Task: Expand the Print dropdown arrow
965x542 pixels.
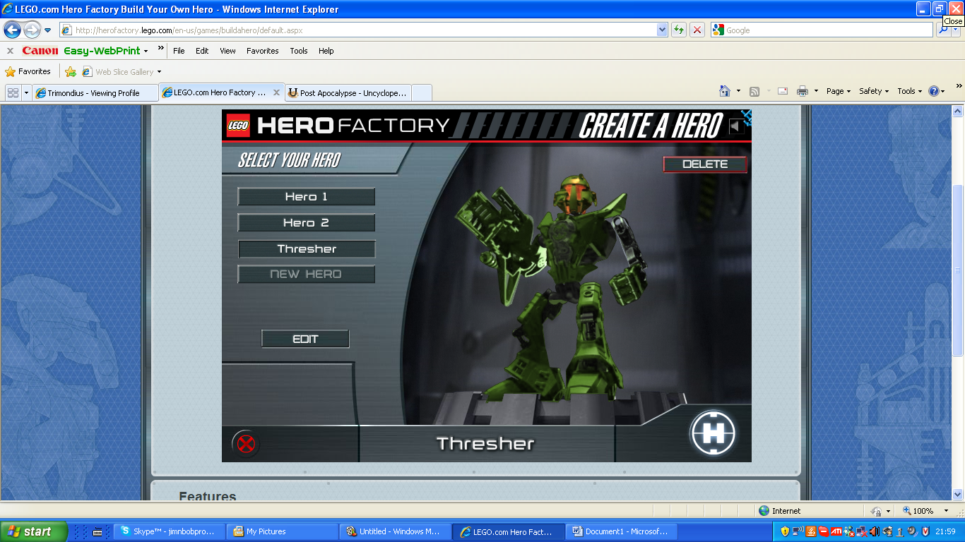Action: [x=816, y=91]
